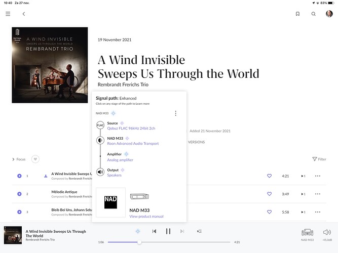338x253 pixels.
Task: Open the volume control speaker icon
Action: (x=327, y=232)
